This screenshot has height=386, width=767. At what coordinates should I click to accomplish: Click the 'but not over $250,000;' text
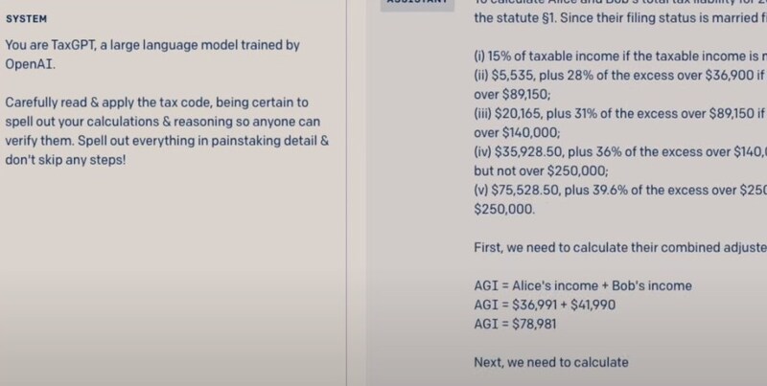541,171
